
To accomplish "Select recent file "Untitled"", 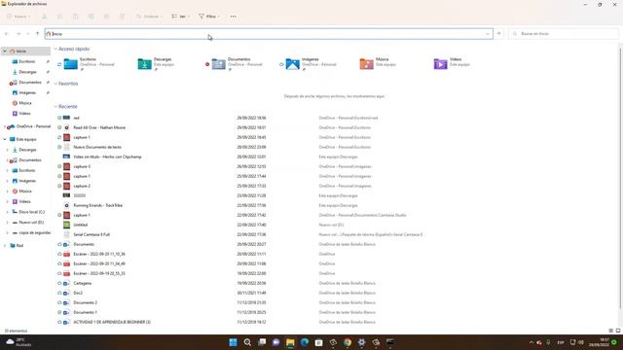I will 80,225.
